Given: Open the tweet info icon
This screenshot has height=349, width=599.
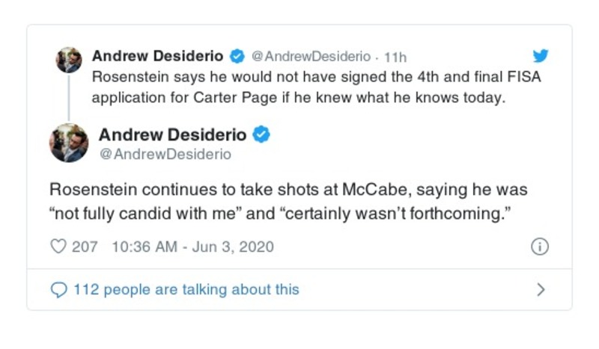Looking at the screenshot, I should click(x=539, y=247).
